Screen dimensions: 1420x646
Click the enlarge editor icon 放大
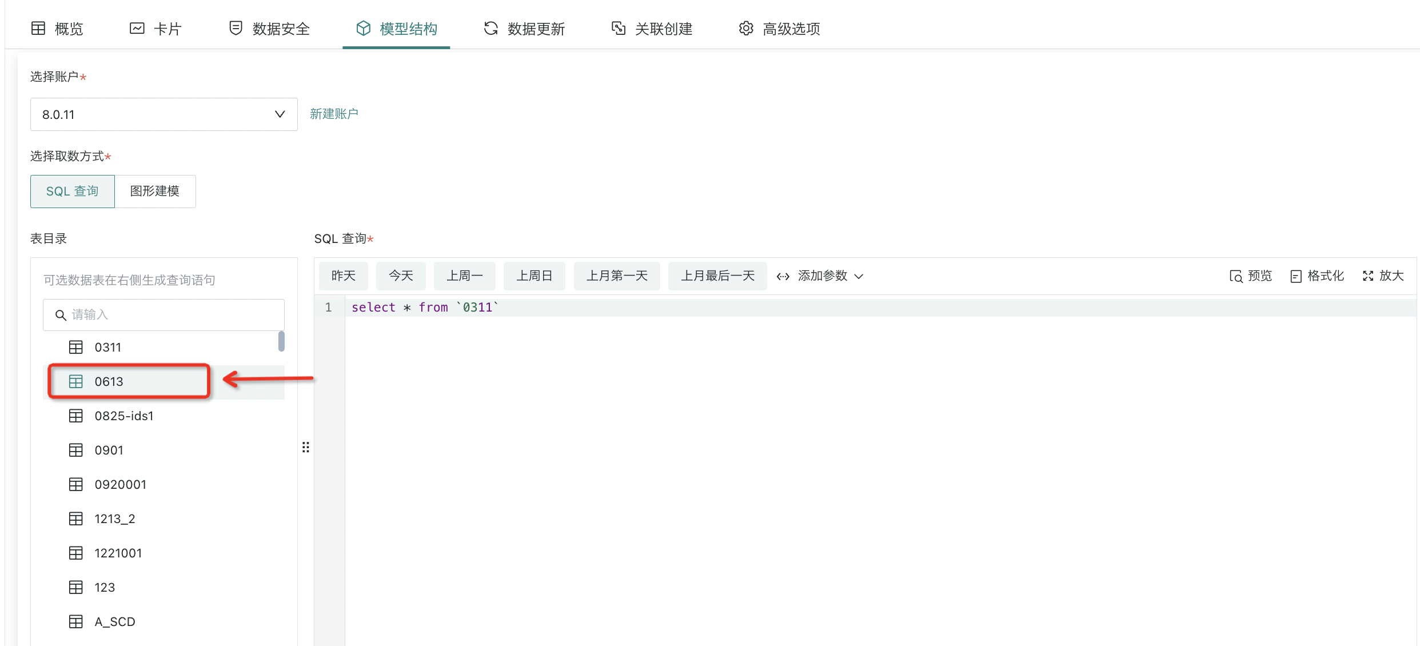click(x=1368, y=276)
